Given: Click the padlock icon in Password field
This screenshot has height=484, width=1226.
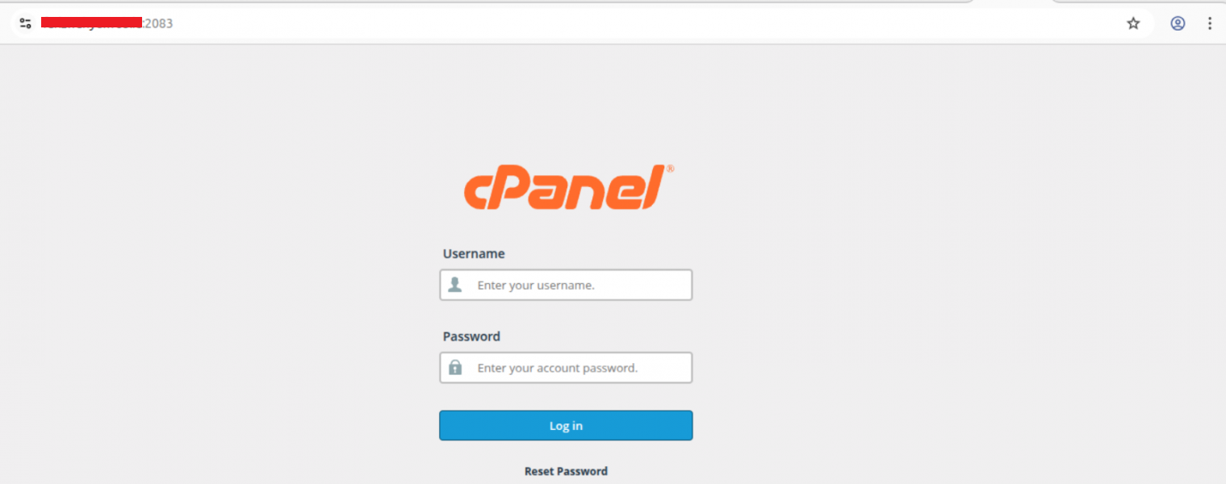Looking at the screenshot, I should tap(455, 368).
